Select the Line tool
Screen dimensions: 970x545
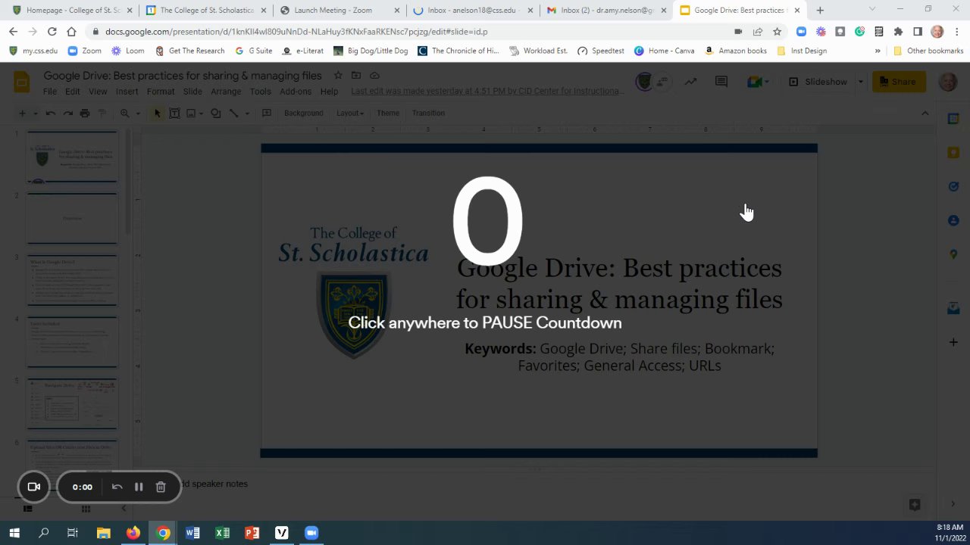coord(234,113)
